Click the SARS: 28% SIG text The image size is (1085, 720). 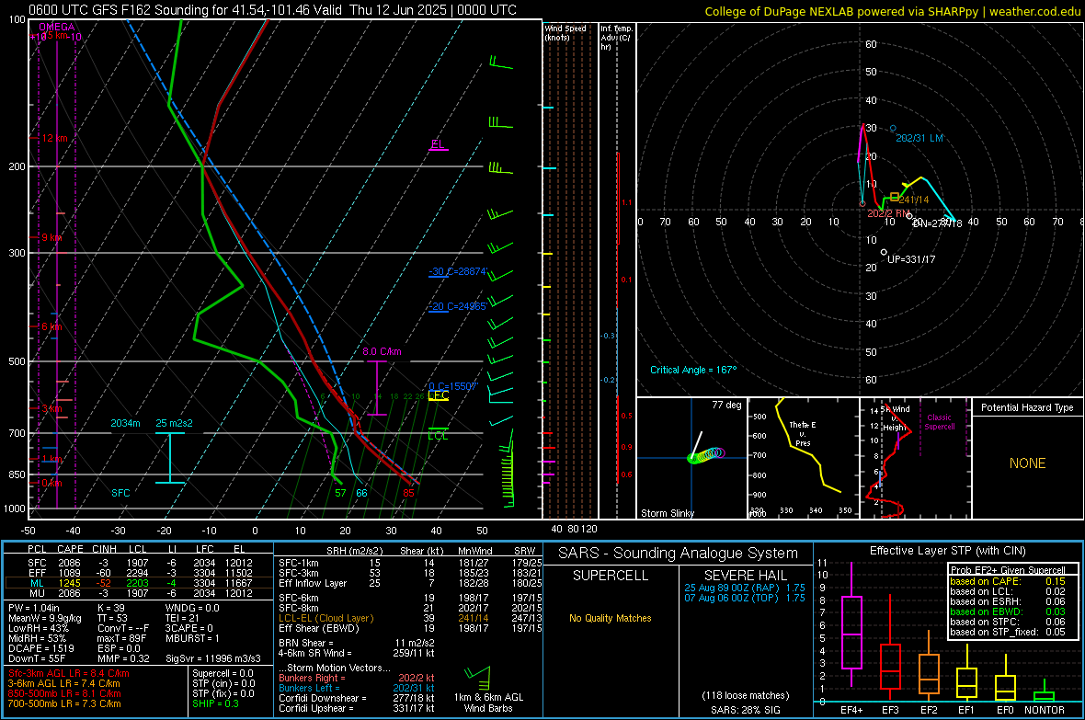point(745,710)
